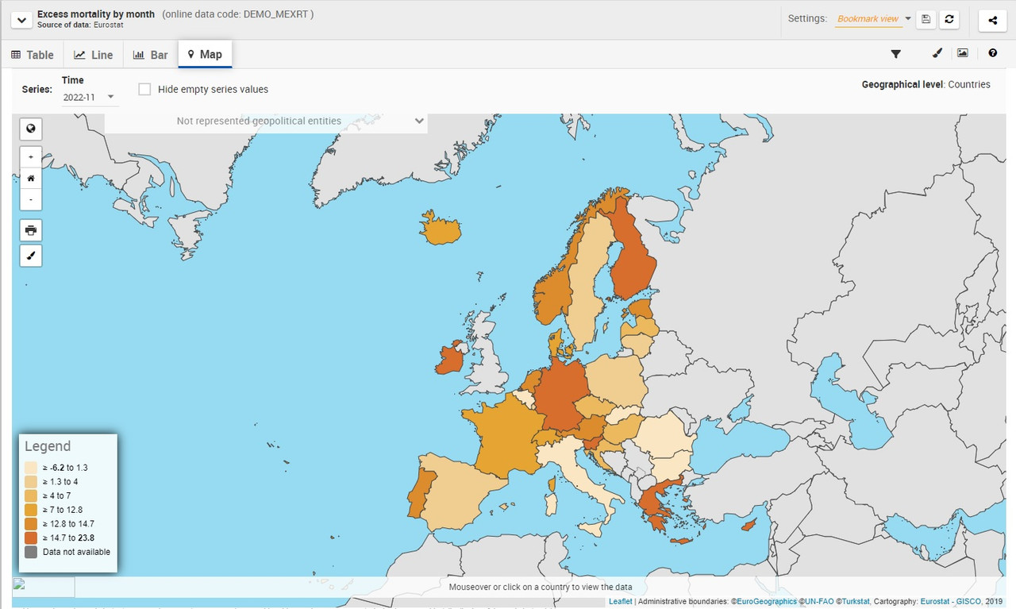Image resolution: width=1016 pixels, height=609 pixels.
Task: Open the Eurostat - GISCO link
Action: 951,602
